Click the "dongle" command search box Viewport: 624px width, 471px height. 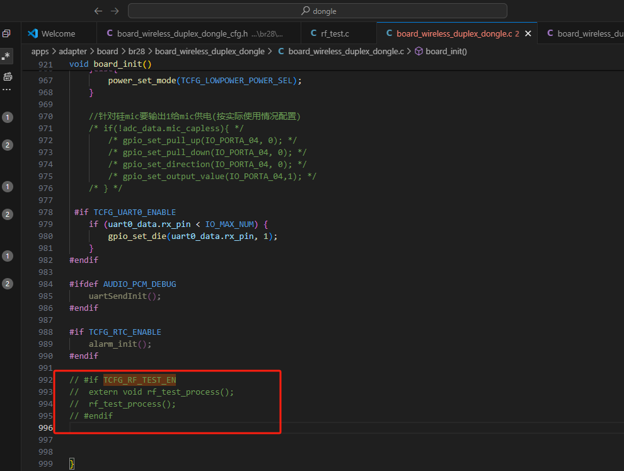(318, 11)
